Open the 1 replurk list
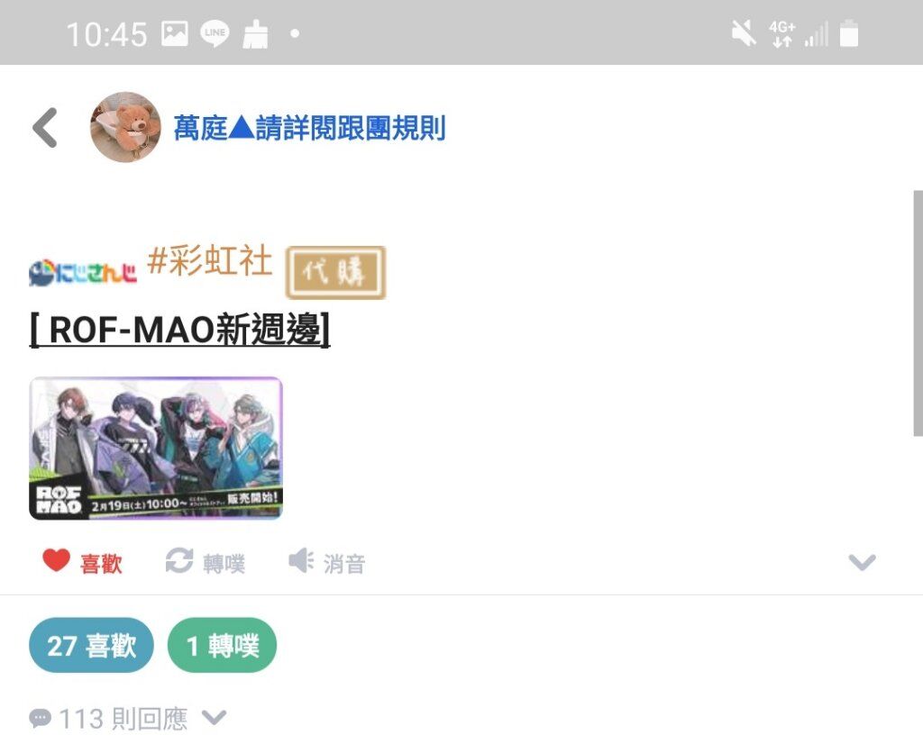Image resolution: width=923 pixels, height=744 pixels. pyautogui.click(x=222, y=645)
